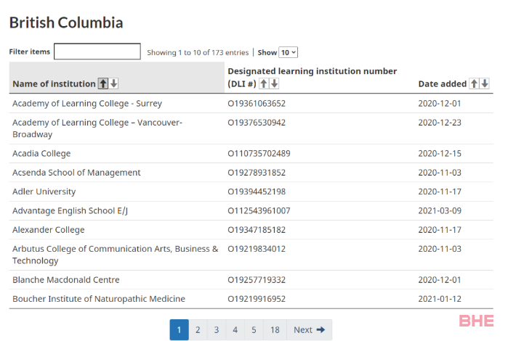This screenshot has height=341, width=508.
Task: Click DLI number O19347185182
Action: click(257, 230)
